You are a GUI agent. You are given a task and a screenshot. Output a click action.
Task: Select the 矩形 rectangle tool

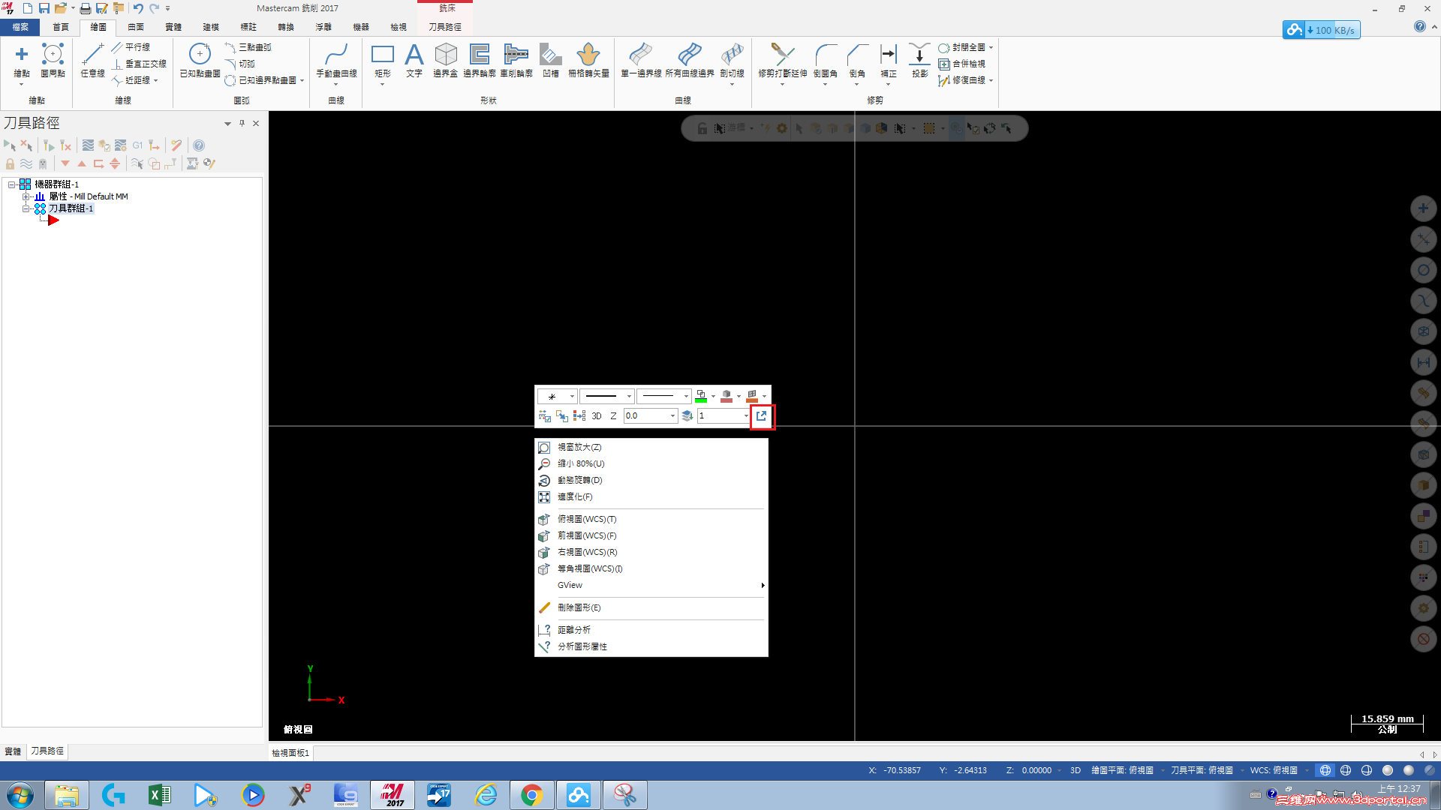click(x=382, y=60)
